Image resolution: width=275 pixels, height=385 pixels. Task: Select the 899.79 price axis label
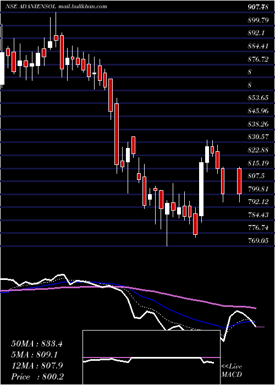coord(258,20)
